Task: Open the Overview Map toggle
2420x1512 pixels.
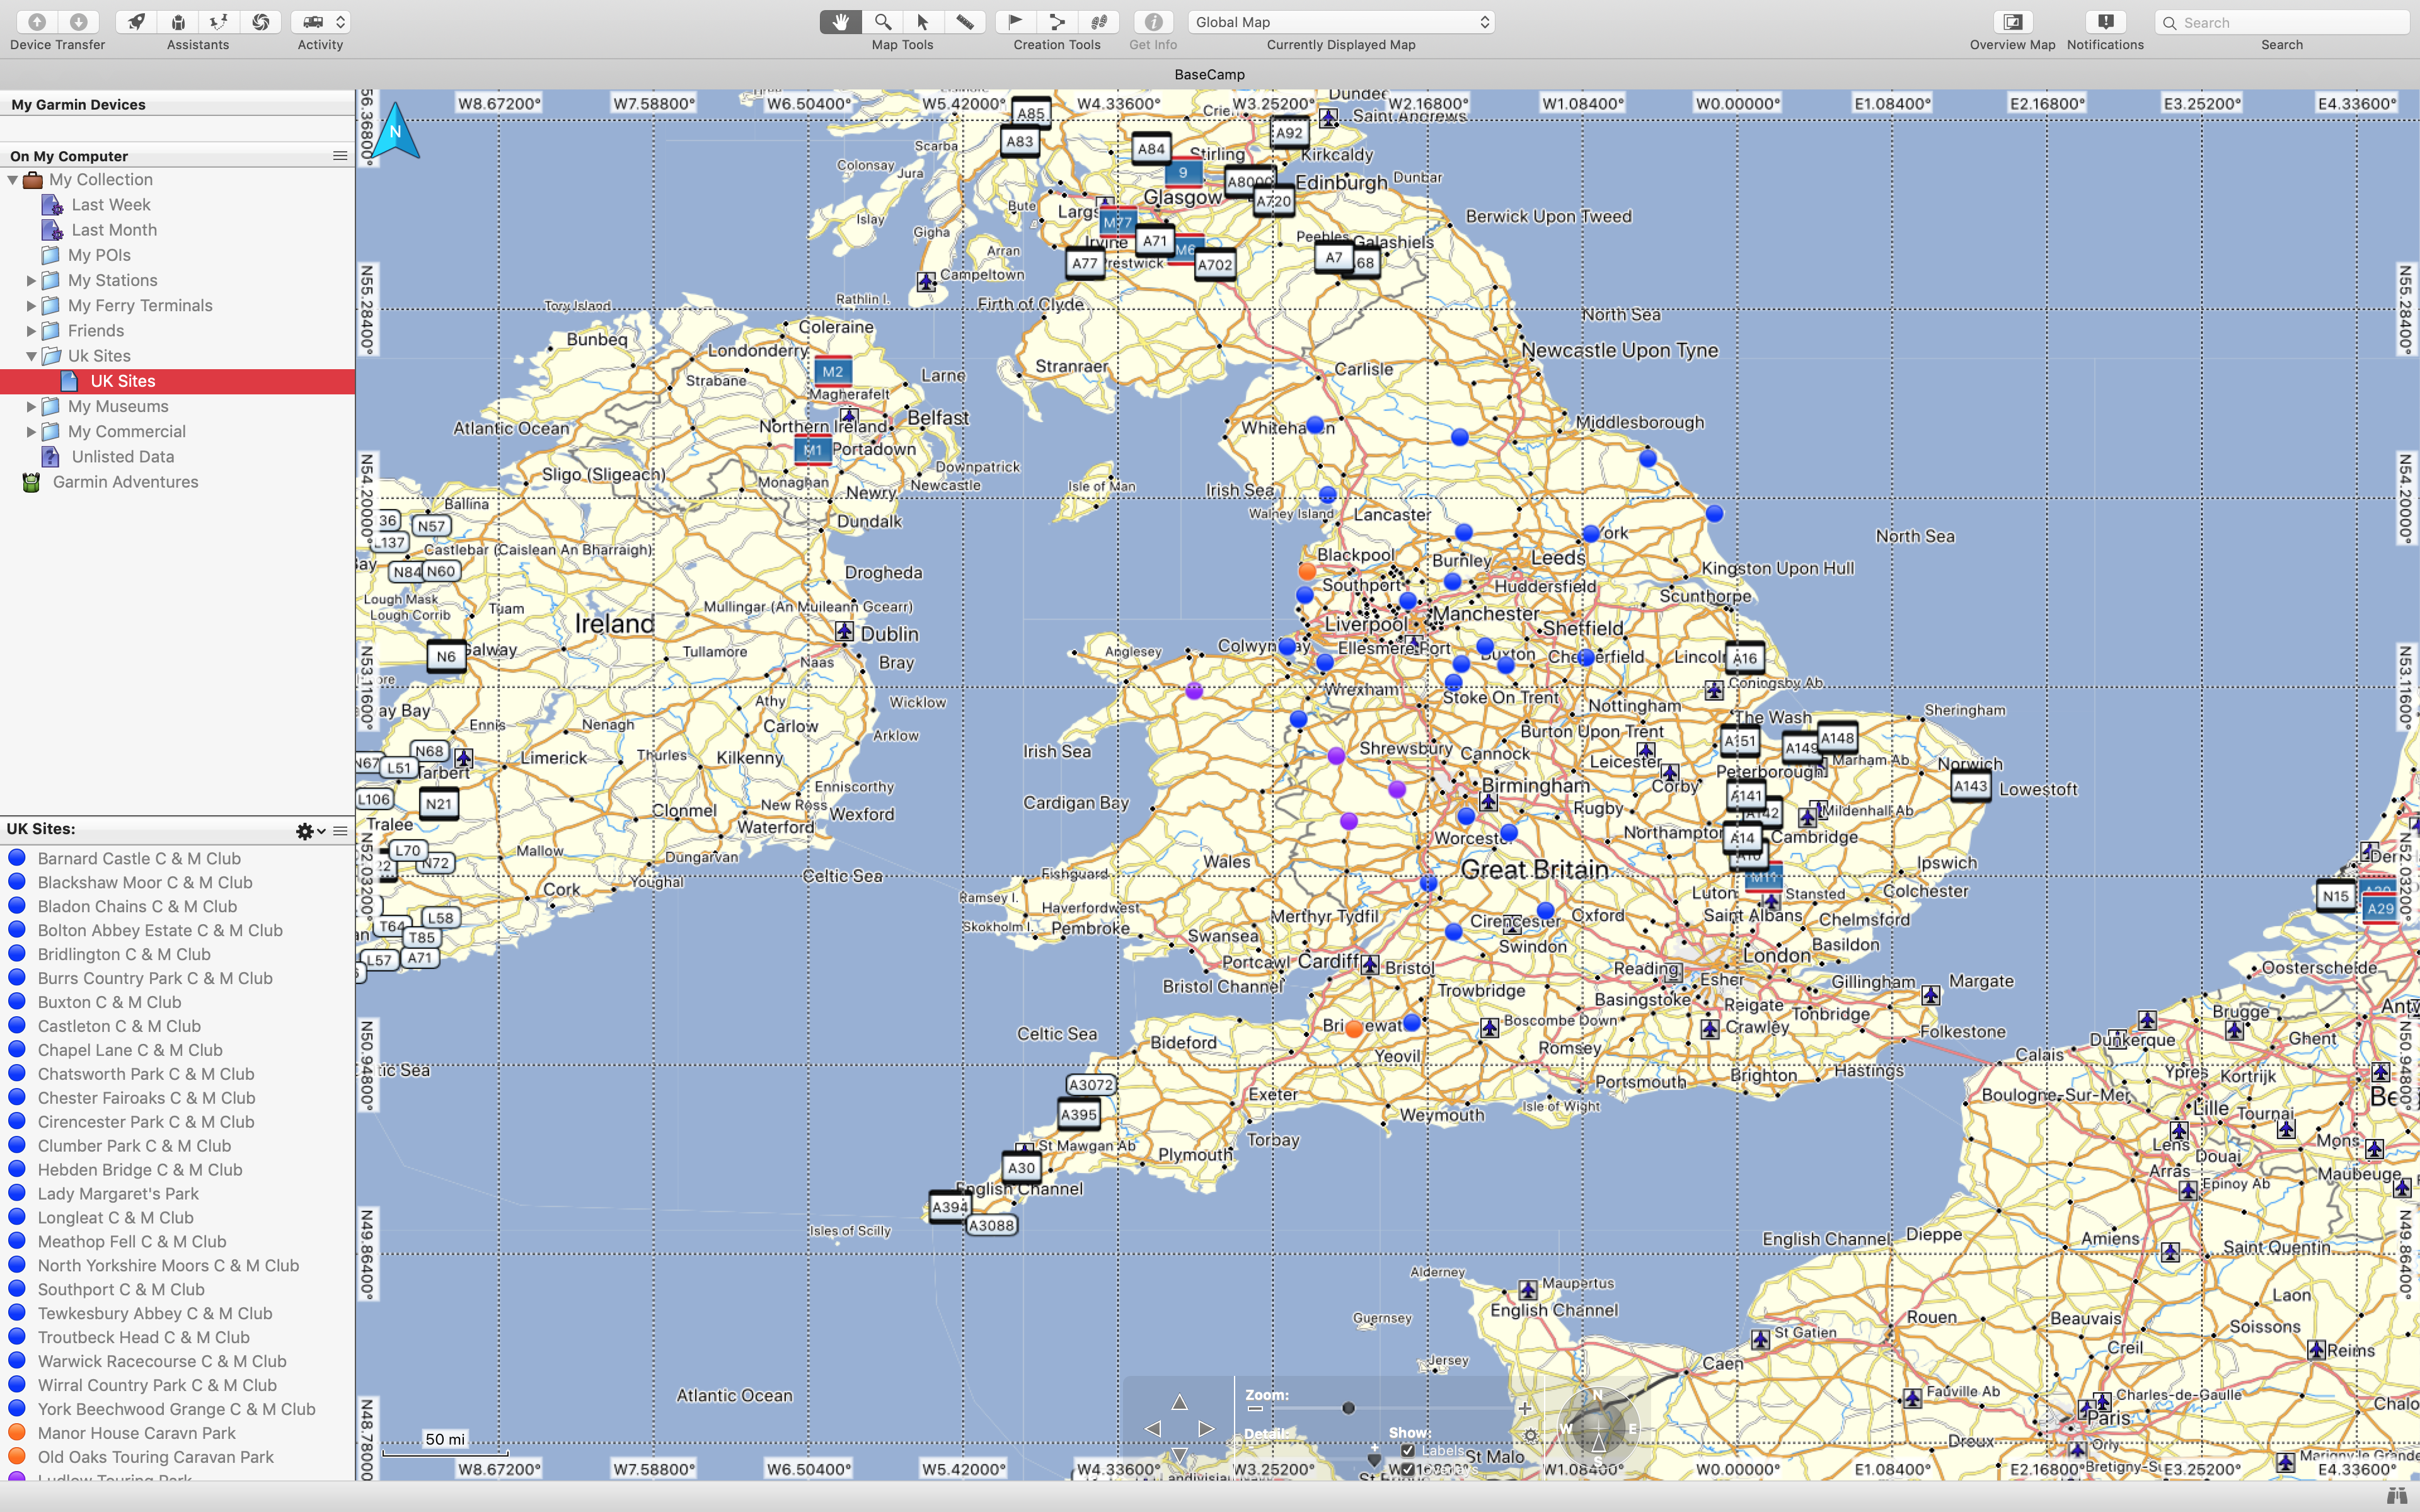Action: click(x=2012, y=21)
